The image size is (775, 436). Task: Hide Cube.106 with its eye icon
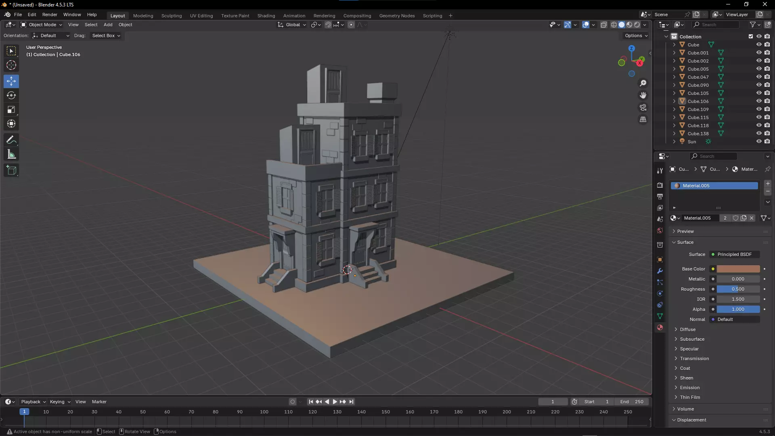[759, 101]
